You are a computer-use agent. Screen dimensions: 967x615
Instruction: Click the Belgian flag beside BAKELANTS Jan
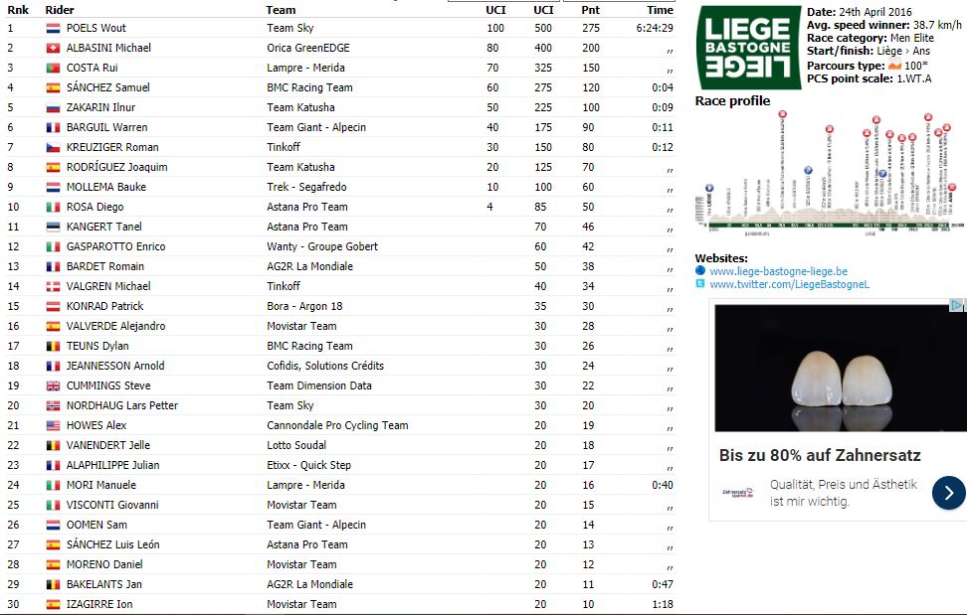[x=53, y=584]
